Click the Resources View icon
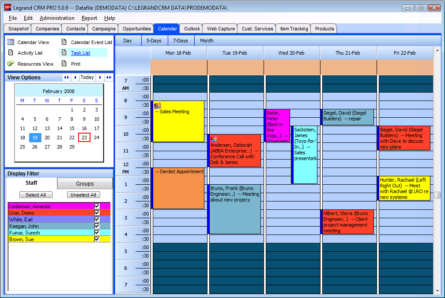This screenshot has height=298, width=445. 11,63
